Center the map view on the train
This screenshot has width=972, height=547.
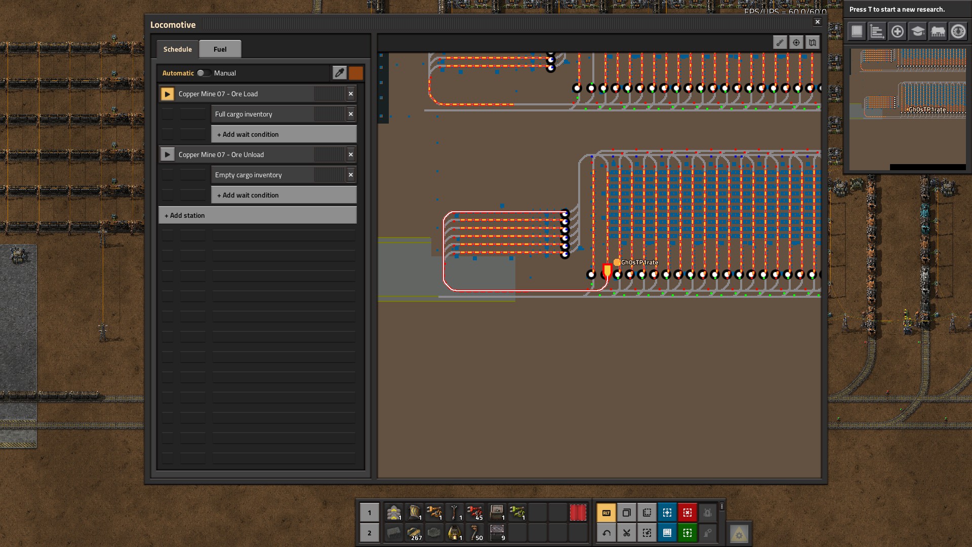pos(796,43)
